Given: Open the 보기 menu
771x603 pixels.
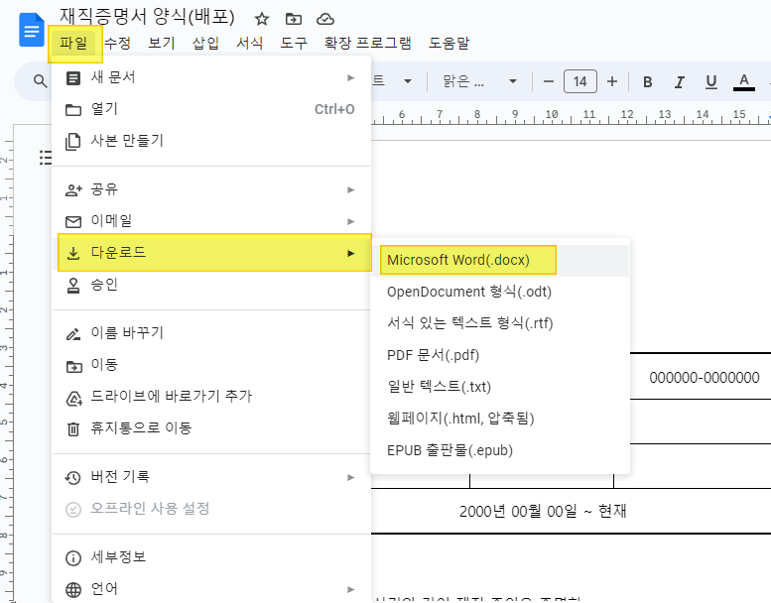Looking at the screenshot, I should [x=162, y=44].
